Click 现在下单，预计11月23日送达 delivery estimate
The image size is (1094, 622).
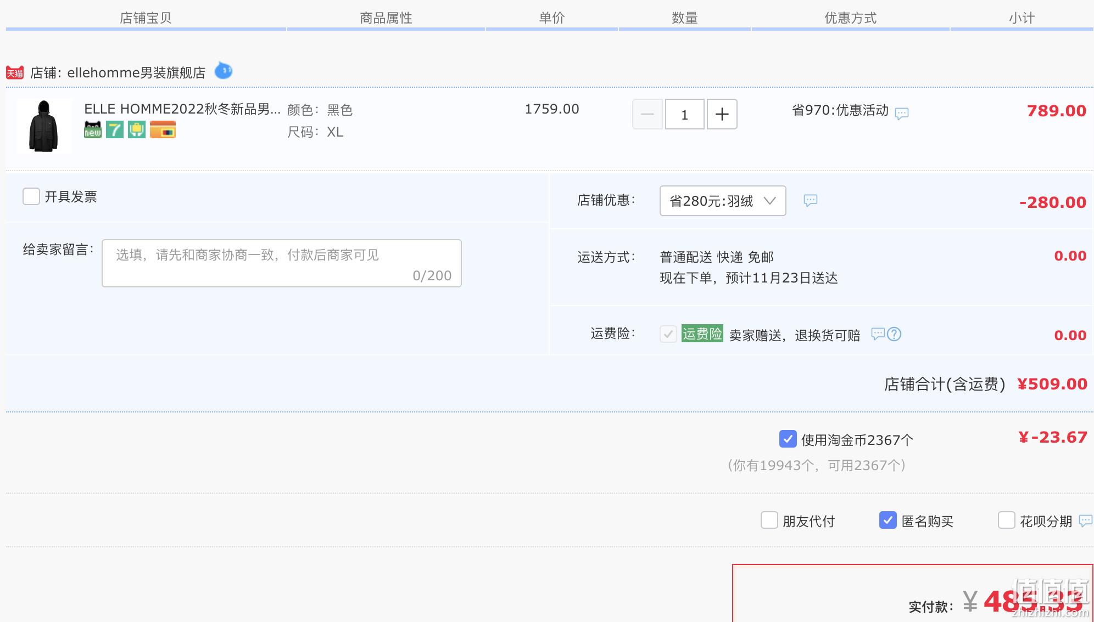pos(749,278)
